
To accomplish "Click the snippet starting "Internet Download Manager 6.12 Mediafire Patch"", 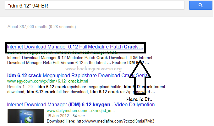I will [80, 58].
